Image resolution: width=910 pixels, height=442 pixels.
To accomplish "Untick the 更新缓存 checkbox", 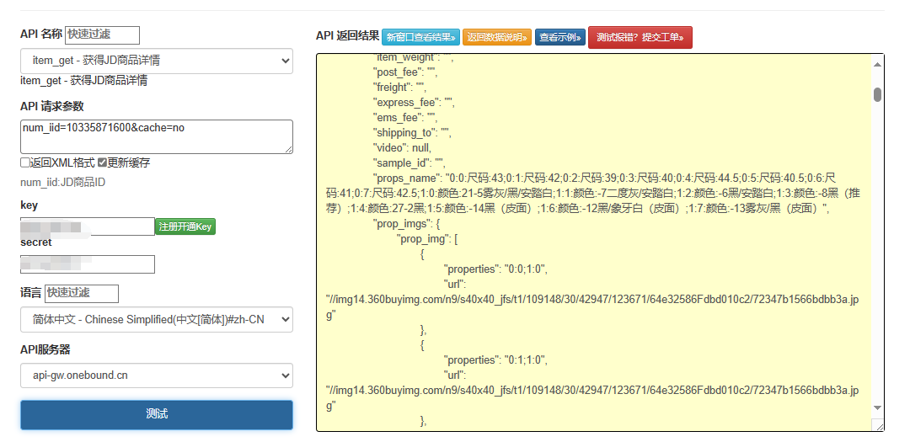I will click(x=102, y=163).
